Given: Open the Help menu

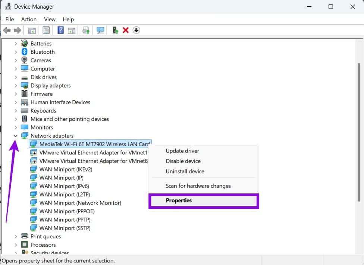Looking at the screenshot, I should (x=68, y=19).
